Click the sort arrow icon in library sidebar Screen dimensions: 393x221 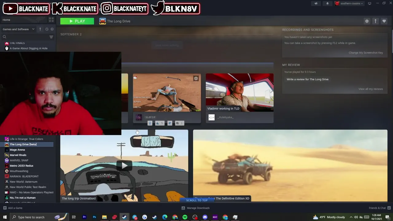(40, 29)
